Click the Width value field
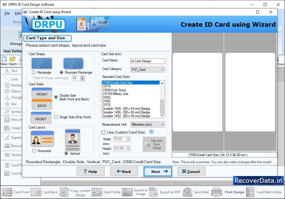 tap(120, 139)
